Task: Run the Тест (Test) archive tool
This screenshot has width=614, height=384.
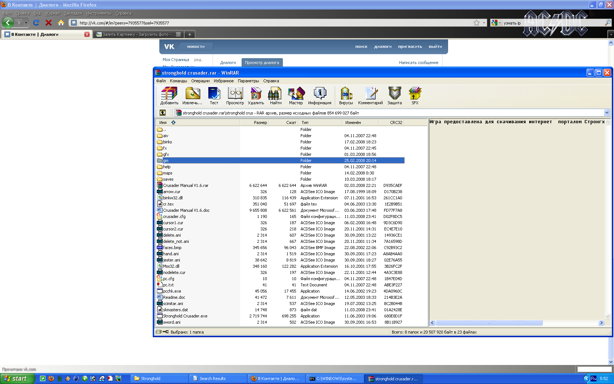Action: pyautogui.click(x=214, y=96)
